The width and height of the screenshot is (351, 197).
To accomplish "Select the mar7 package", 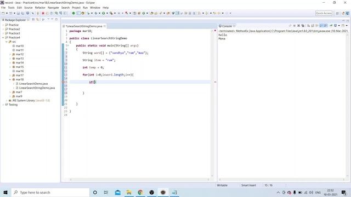I will click(x=19, y=92).
